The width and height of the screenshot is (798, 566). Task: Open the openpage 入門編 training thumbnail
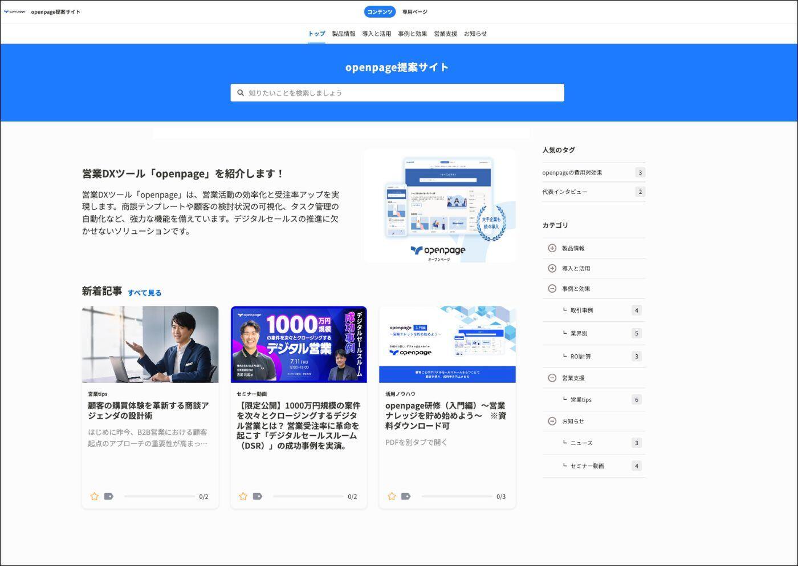(447, 344)
